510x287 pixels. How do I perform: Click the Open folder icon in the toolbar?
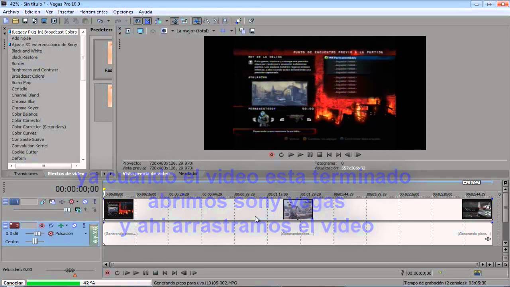(15, 21)
